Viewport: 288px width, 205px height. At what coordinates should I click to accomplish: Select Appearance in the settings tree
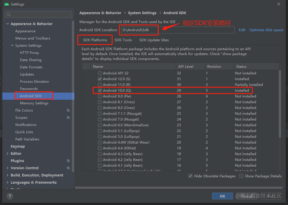(25, 31)
